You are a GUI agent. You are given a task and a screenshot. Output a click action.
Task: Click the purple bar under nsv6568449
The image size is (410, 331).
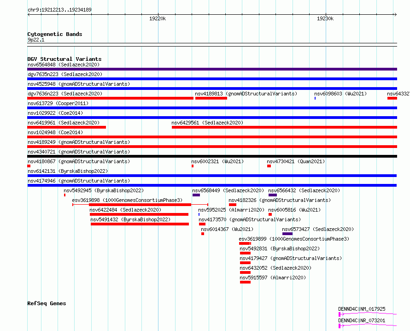tap(196, 195)
